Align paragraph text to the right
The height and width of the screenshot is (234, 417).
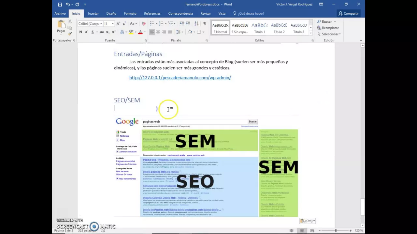pos(164,32)
